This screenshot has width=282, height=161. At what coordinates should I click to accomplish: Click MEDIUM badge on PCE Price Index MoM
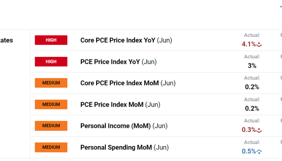click(x=51, y=104)
